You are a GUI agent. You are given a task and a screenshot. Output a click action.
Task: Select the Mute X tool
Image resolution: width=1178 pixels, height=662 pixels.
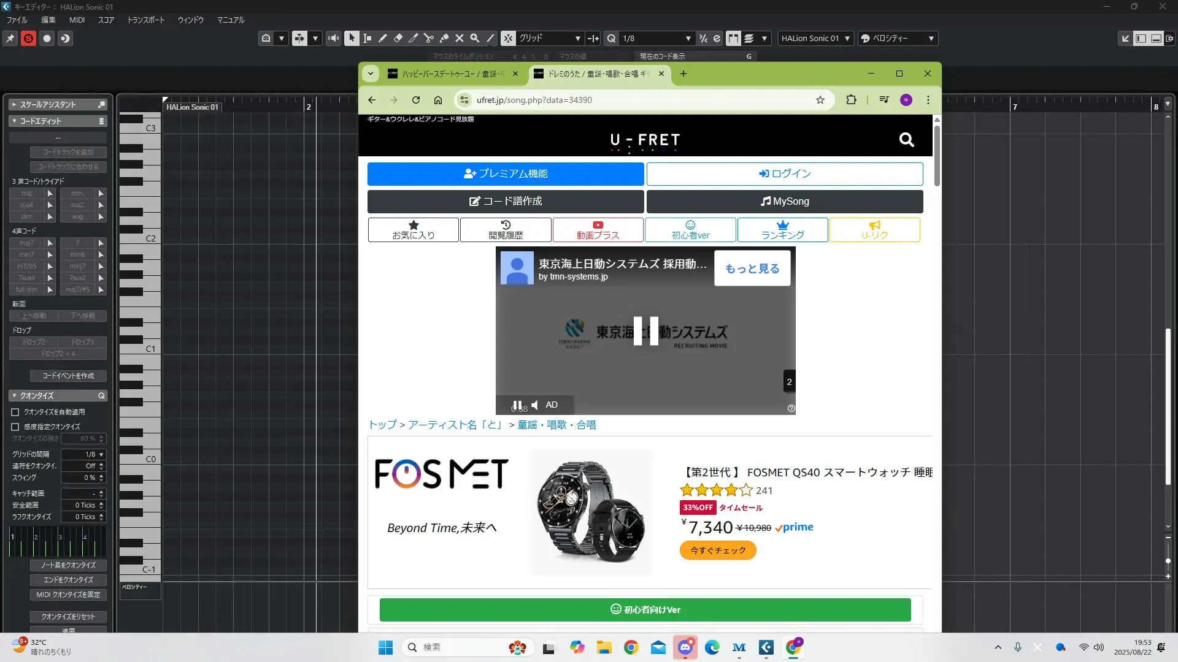point(459,38)
